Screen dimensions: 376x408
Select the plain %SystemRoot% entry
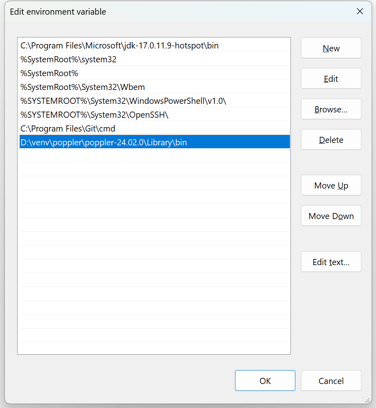click(49, 73)
